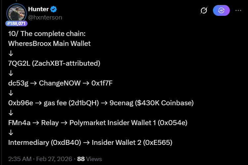Click the WheresBroox Main Wallet text
This screenshot has width=248, height=165.
point(50,43)
